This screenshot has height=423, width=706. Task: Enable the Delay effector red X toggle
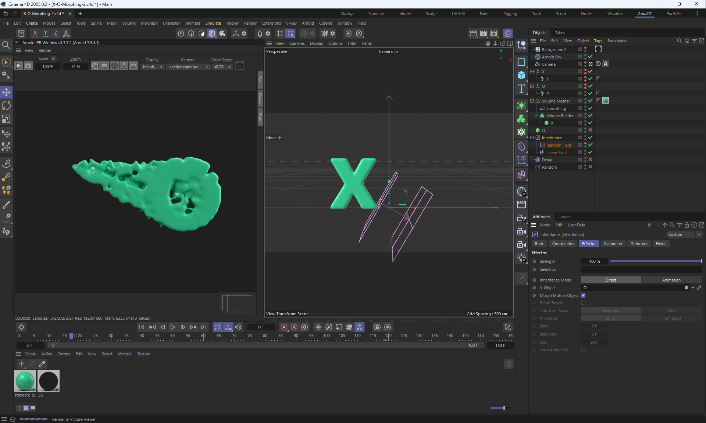(x=590, y=159)
